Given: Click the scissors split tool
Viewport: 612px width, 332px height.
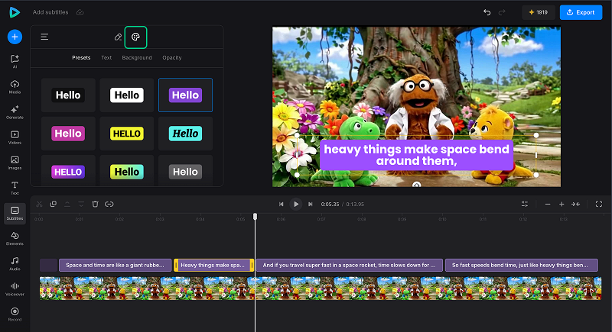Looking at the screenshot, I should click(x=40, y=204).
